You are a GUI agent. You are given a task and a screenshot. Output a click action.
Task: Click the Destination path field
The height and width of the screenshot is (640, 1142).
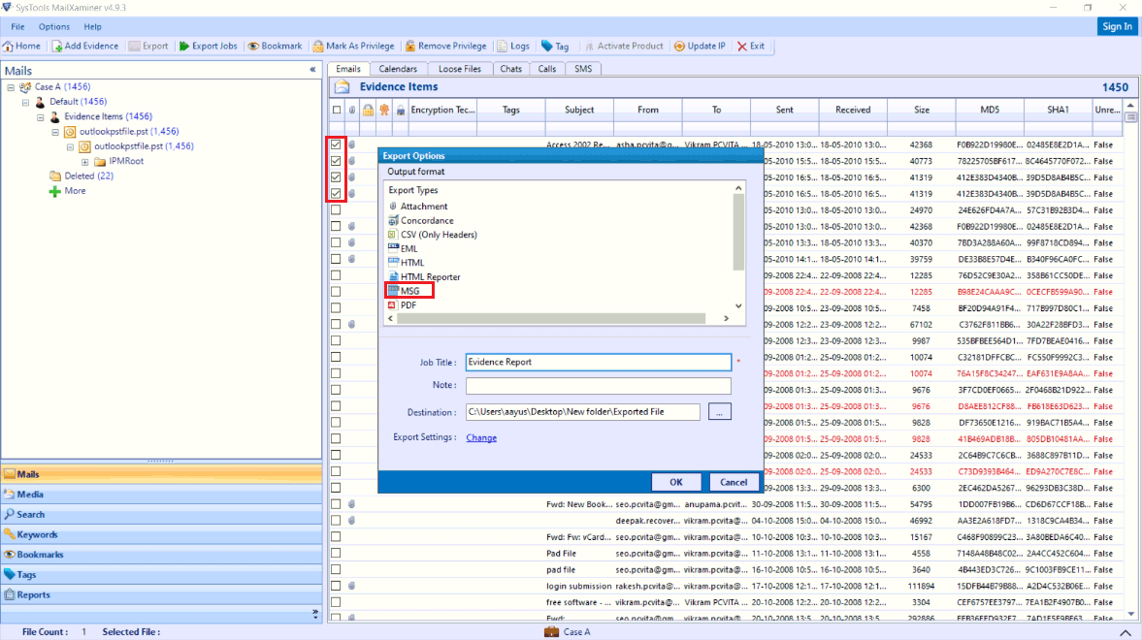(x=583, y=412)
